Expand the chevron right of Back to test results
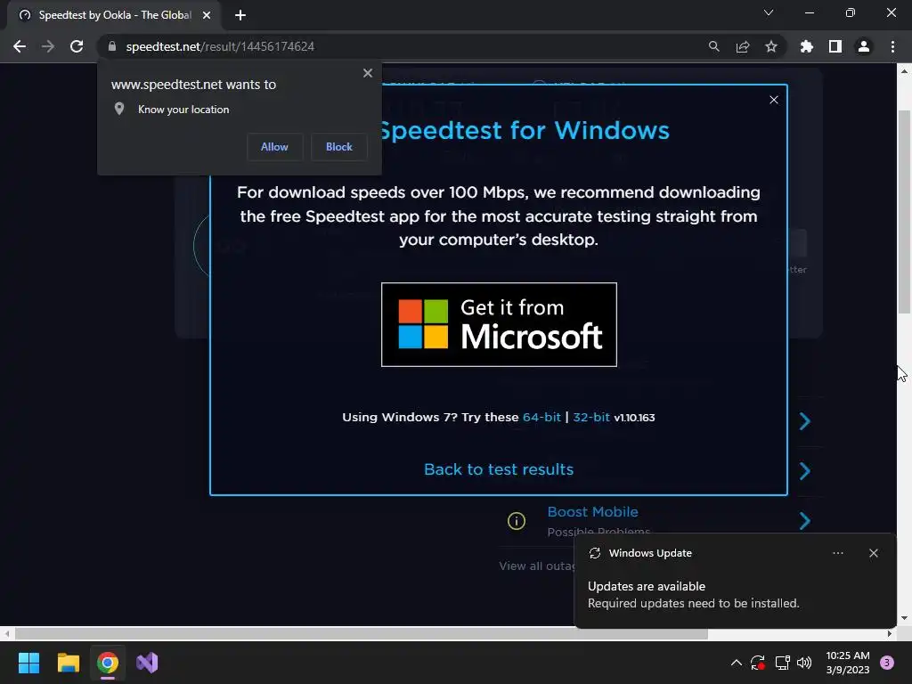 [x=805, y=470]
